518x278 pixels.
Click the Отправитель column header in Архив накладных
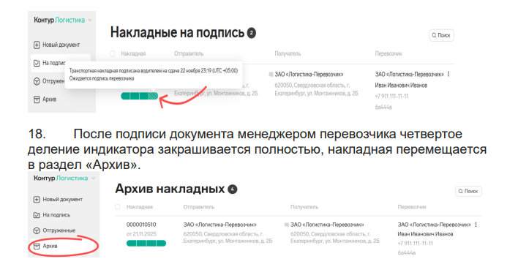point(199,207)
